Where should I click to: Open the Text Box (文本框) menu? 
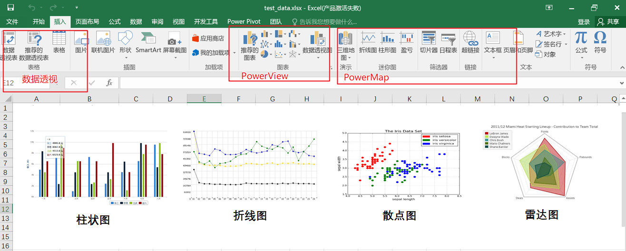click(493, 46)
